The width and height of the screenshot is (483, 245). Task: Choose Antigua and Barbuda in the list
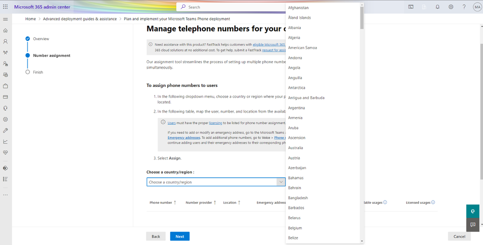point(323,98)
